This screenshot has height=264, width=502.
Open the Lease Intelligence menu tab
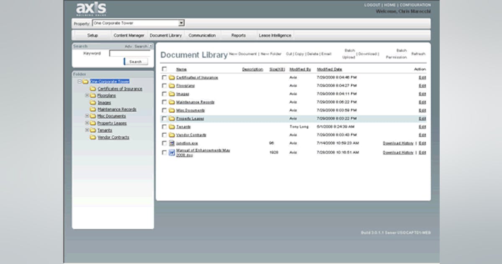click(x=275, y=36)
